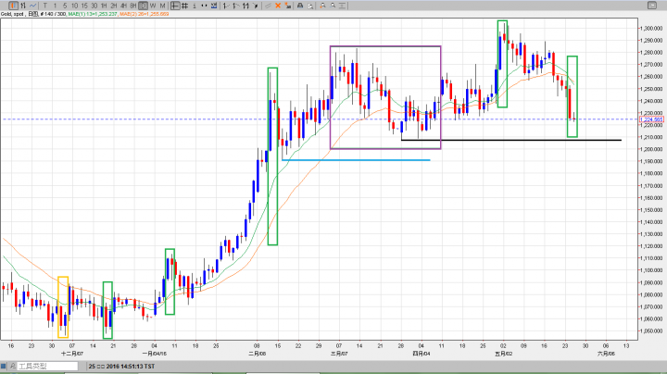Select the black horizontal support line
This screenshot has height=374, width=667.
point(556,140)
